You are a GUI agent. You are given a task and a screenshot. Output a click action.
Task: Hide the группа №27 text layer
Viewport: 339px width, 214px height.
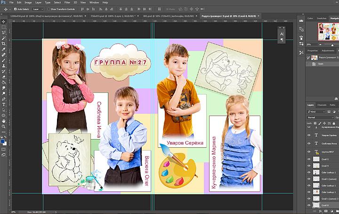click(309, 151)
